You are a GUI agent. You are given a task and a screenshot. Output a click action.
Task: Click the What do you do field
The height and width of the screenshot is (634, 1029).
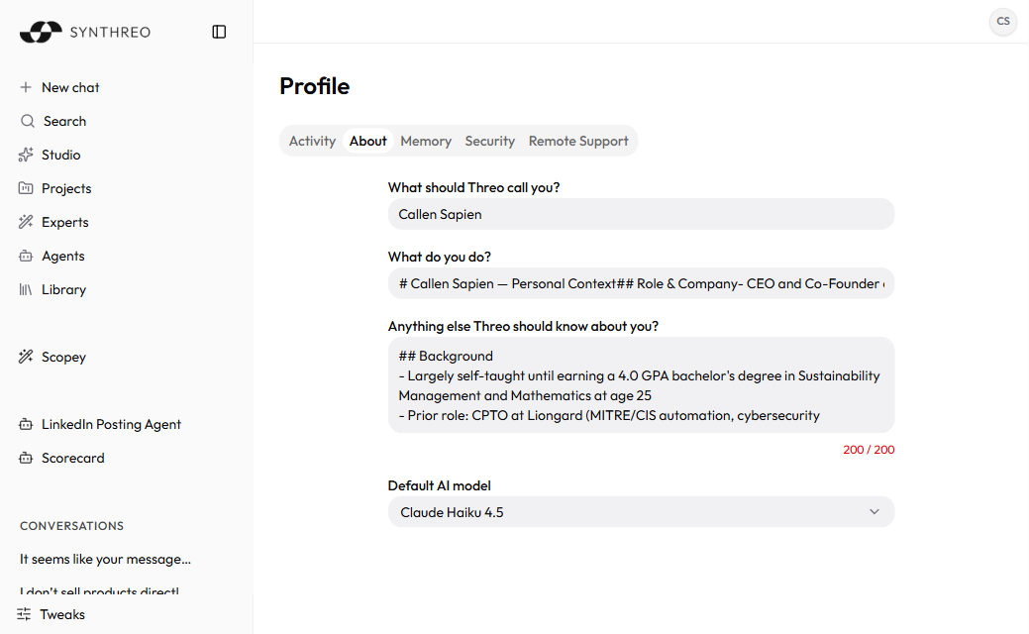[x=641, y=283]
